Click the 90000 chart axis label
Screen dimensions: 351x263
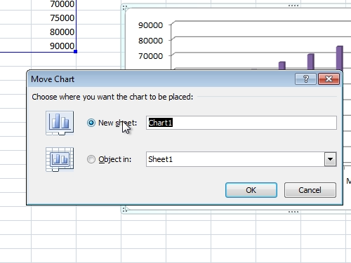coord(150,25)
